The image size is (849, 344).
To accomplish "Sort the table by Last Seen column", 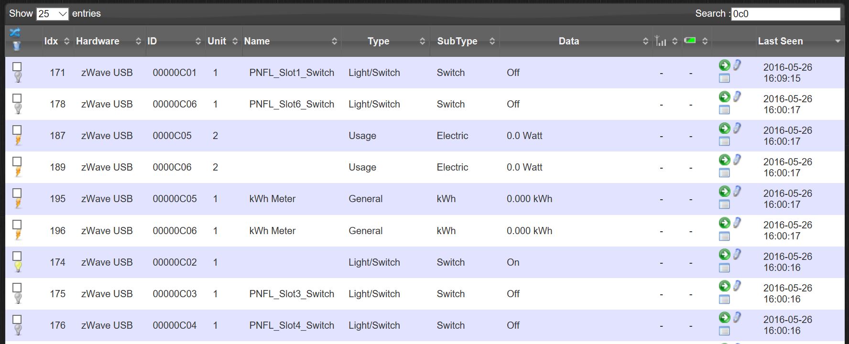I will [780, 41].
